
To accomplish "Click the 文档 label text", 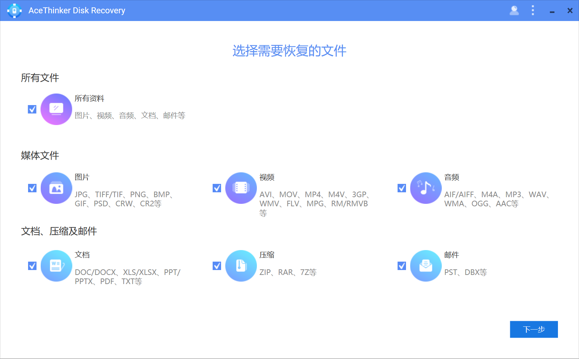I will [82, 255].
